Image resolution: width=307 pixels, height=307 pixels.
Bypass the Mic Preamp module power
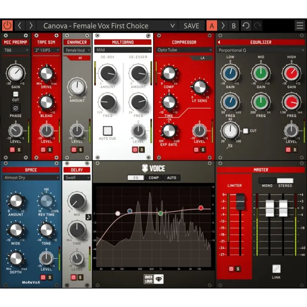[x=12, y=150]
